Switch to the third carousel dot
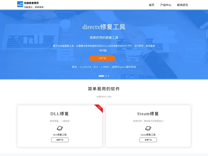208x156 pixels. tap(109, 76)
